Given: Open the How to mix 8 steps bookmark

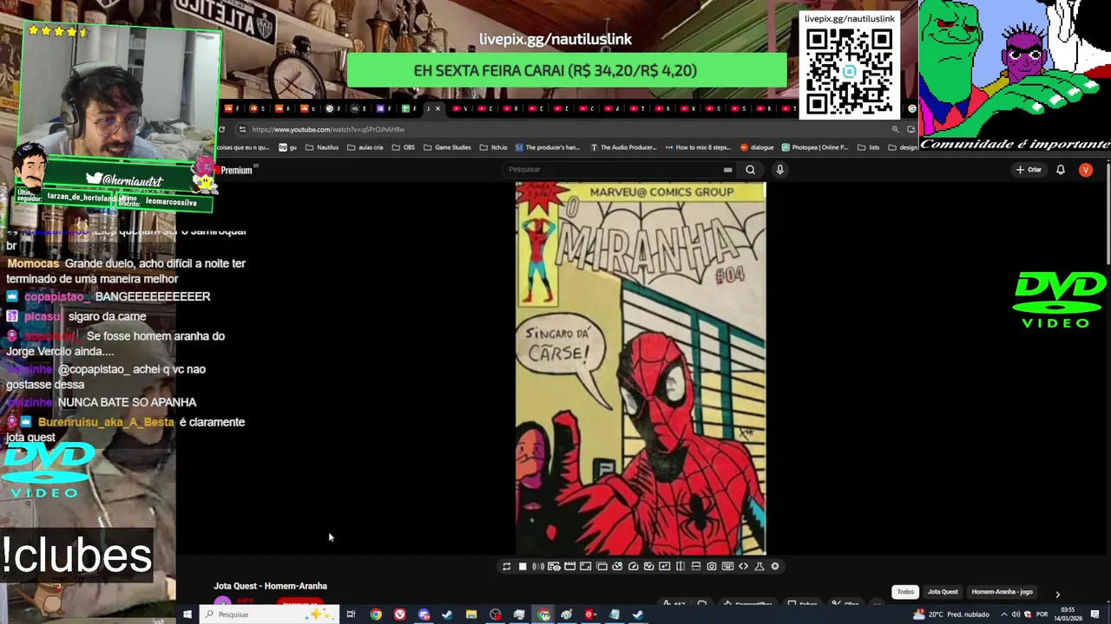Looking at the screenshot, I should (698, 147).
